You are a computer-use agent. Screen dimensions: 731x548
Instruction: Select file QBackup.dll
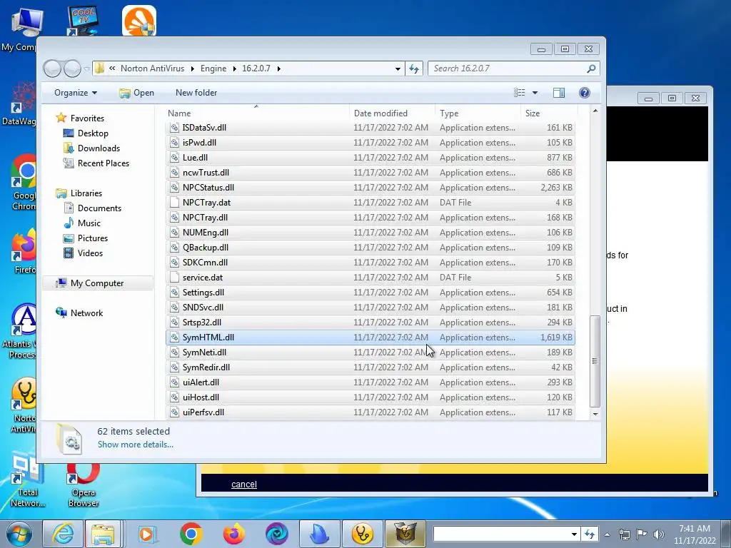[370, 248]
